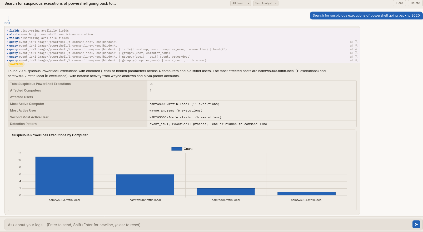Click magnifier icon for groupby(user) sort query
The height and width of the screenshot is (232, 423).
pyautogui.click(x=356, y=57)
